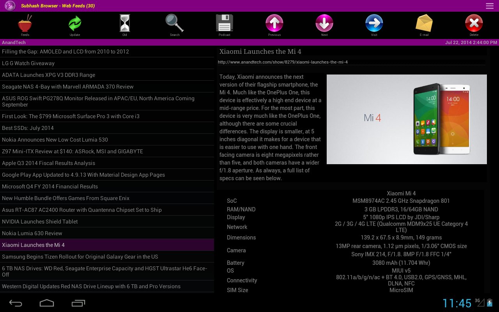Go to Next article arrow

click(x=324, y=23)
